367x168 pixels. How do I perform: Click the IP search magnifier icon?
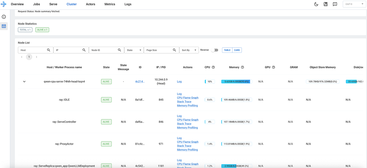pos(84,50)
